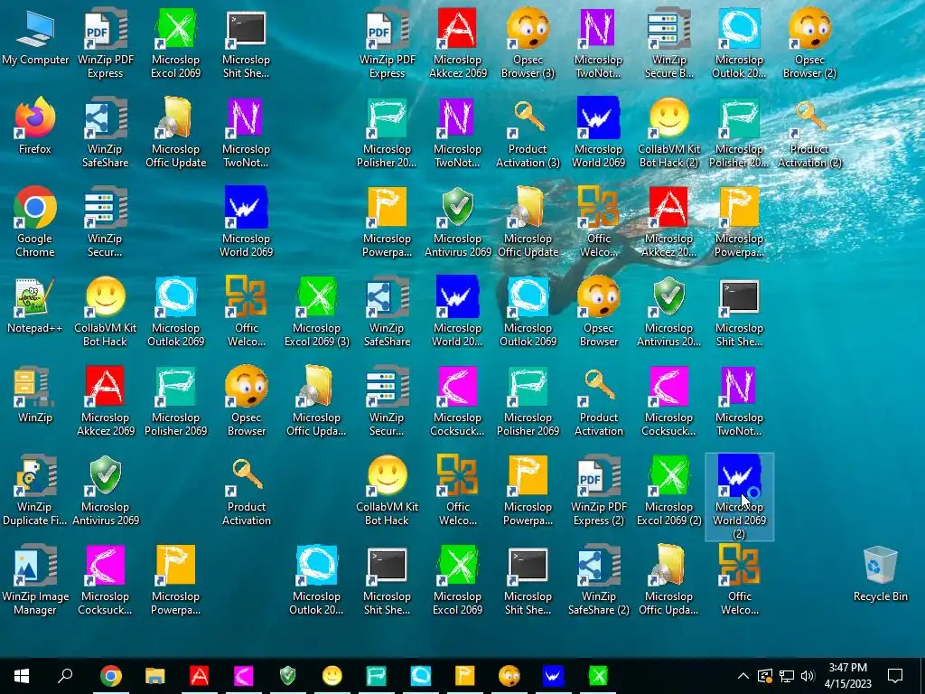Click the teal Polisher taskbar icon
The image size is (925, 694).
(x=377, y=676)
